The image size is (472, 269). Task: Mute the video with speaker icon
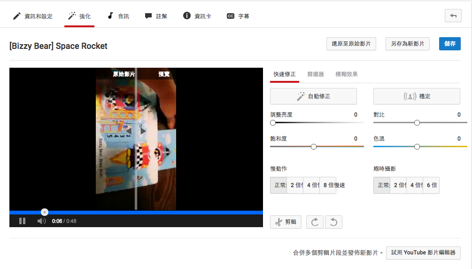[41, 221]
